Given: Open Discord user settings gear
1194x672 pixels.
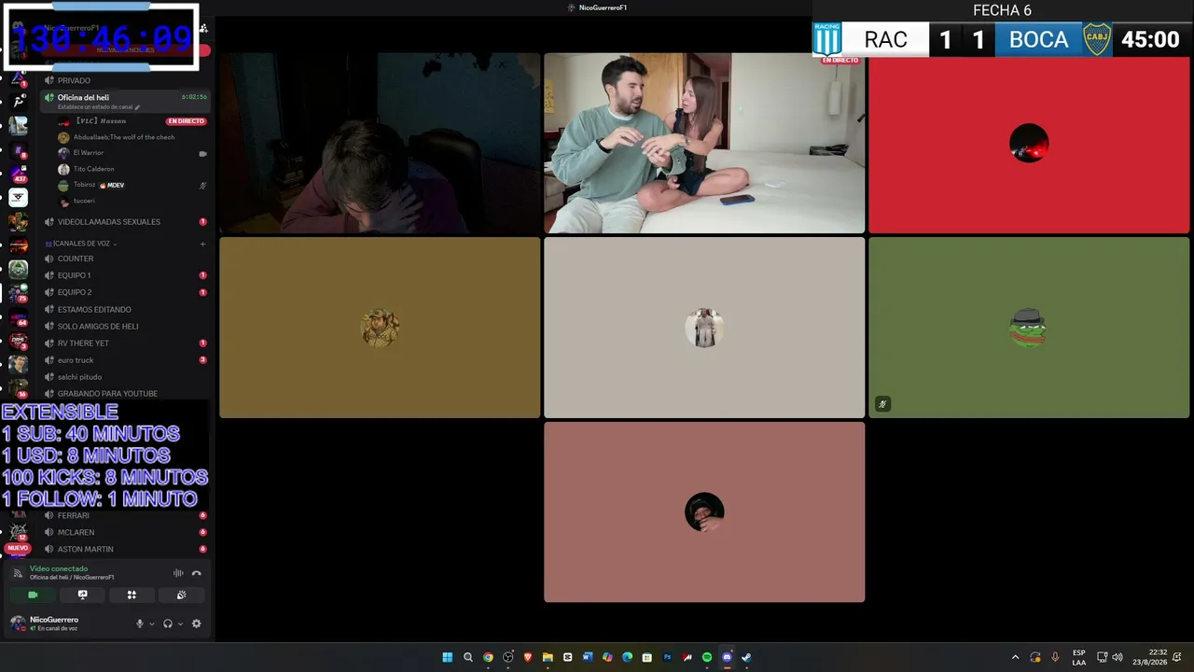Looking at the screenshot, I should point(196,623).
